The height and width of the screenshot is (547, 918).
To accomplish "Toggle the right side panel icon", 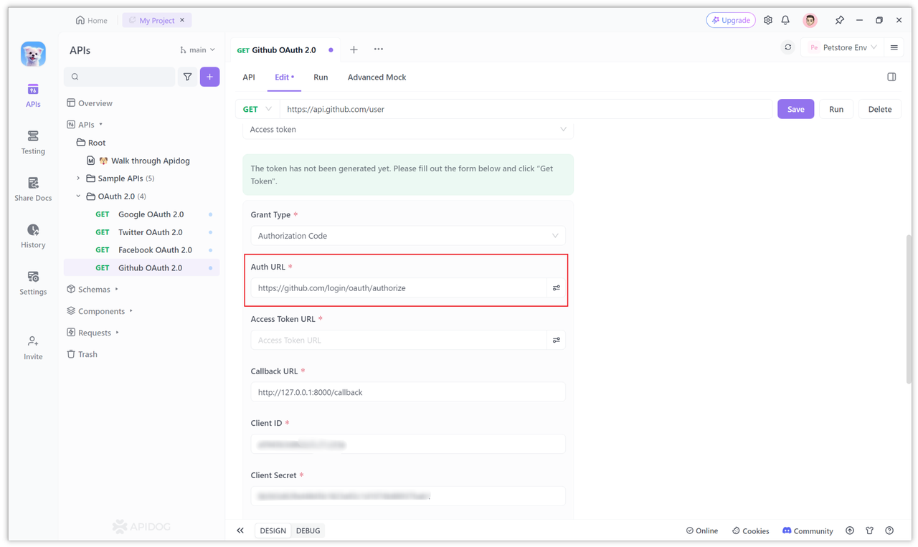I will point(891,77).
